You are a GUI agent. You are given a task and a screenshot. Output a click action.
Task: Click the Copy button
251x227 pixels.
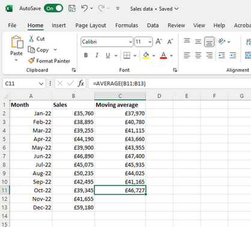[x=38, y=50]
